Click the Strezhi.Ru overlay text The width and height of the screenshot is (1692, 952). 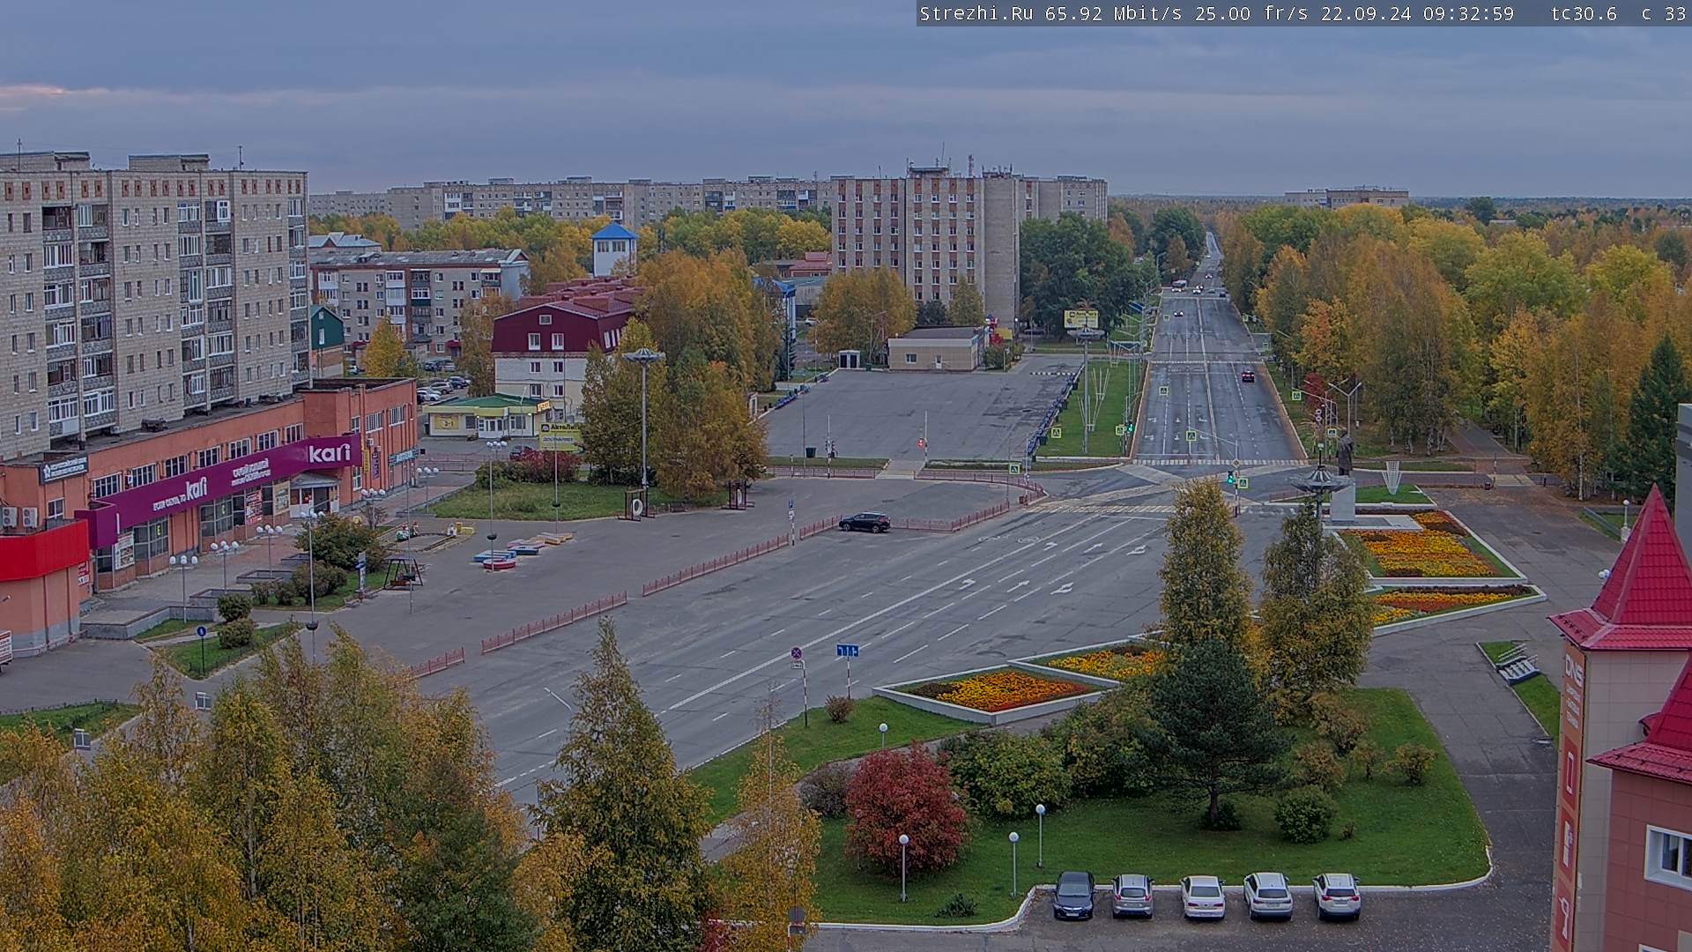(x=976, y=13)
